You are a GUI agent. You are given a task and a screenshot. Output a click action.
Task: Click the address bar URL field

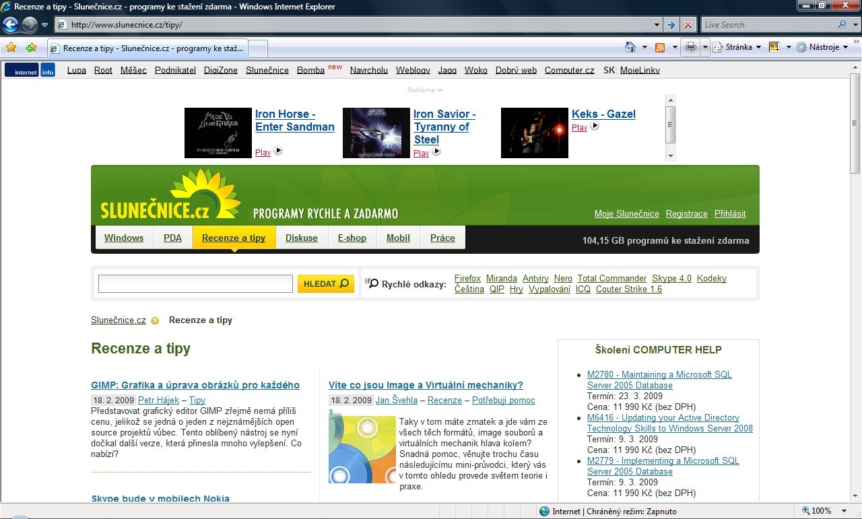(354, 25)
